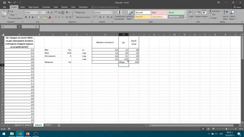Open the Sheet1 worksheet tab
The image size is (244, 137).
[x=48, y=125]
